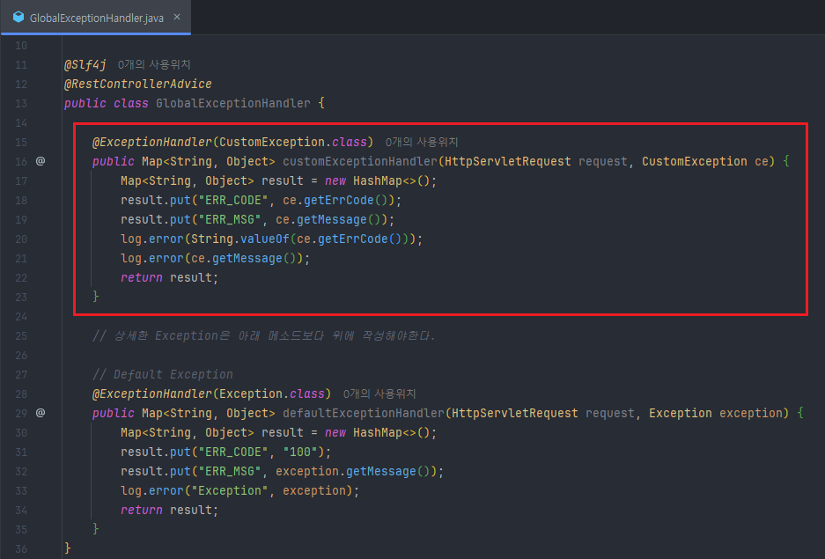
Task: Click the "Exception" string on line 33
Action: (x=230, y=491)
